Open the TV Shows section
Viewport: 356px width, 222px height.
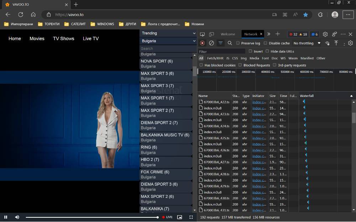point(64,38)
